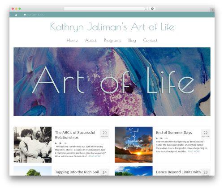Click the comment icon under End of Summer Days
Screen dimensions: 224x189
click(167, 139)
